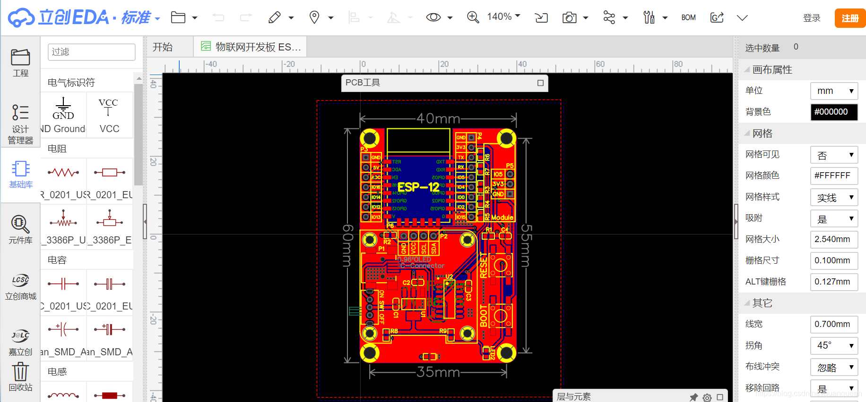Open the 移除回路 dropdown
Image resolution: width=866 pixels, height=402 pixels.
point(834,388)
